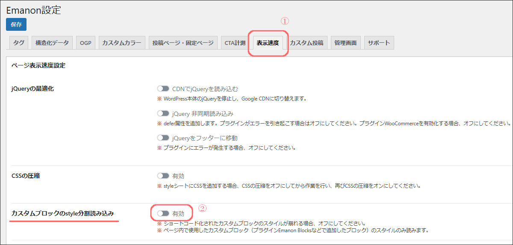Go to the 投稿ページ・固定ページ tab
Image resolution: width=513 pixels, height=245 pixels.
(x=183, y=43)
